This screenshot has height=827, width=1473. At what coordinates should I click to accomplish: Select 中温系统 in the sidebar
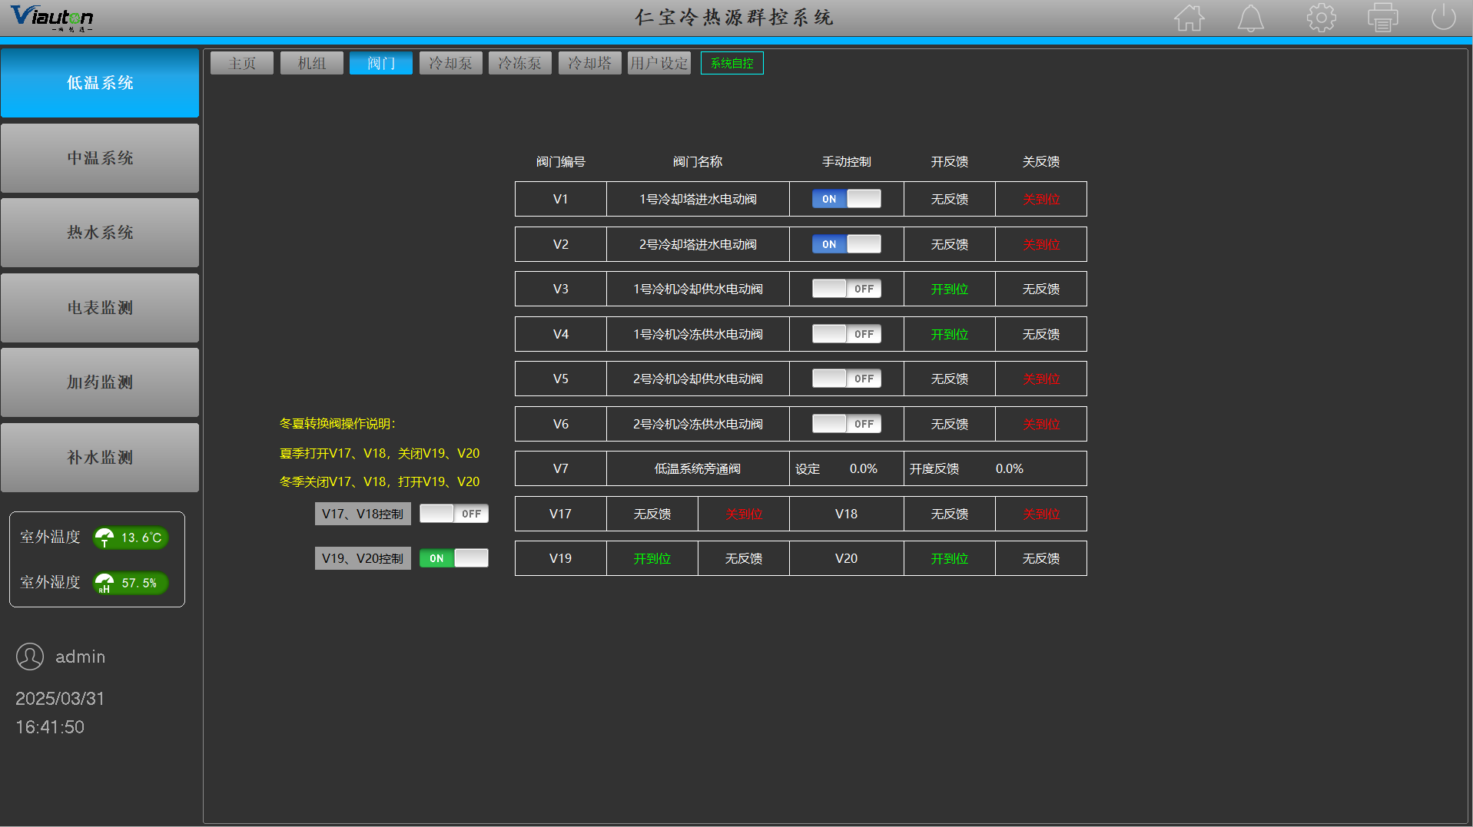coord(100,158)
